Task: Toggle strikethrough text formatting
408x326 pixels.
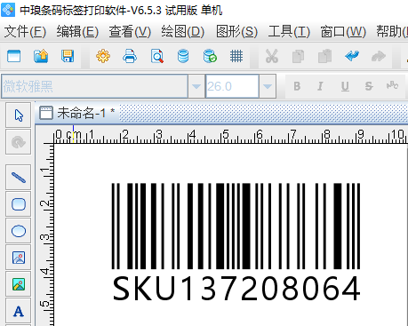Action: (369, 86)
